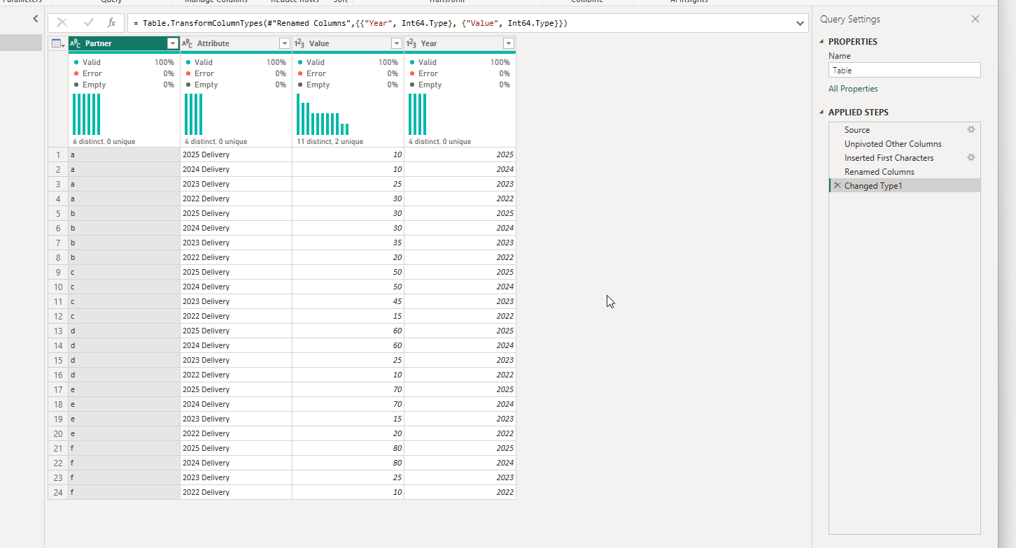
Task: Collapse the PROPERTIES section
Action: (822, 42)
